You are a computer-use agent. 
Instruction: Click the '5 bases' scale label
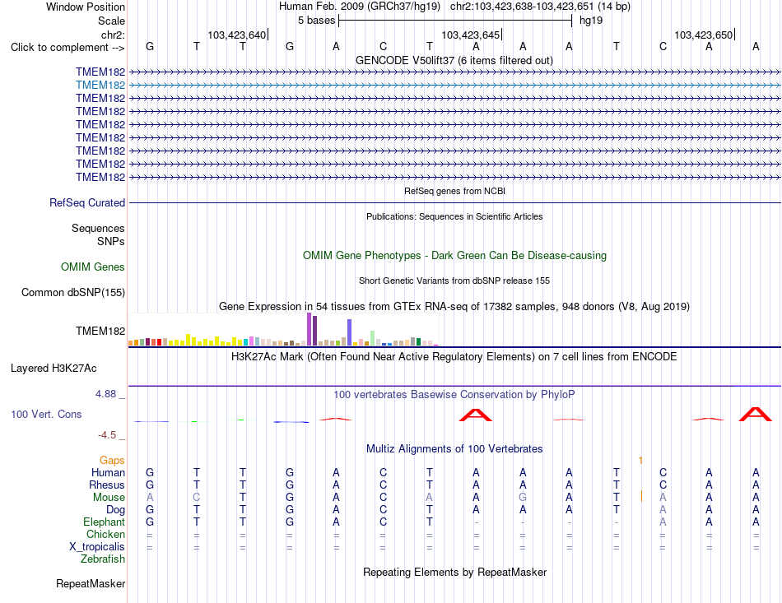tap(316, 21)
